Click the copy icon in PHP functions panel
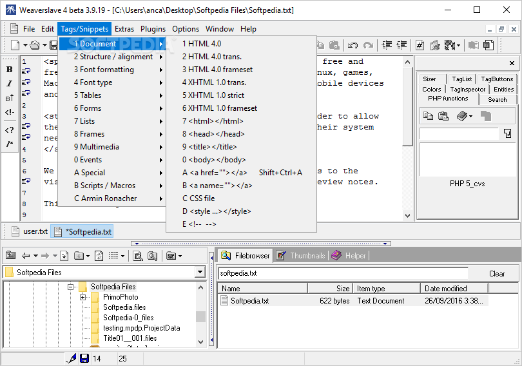The image size is (522, 366). (428, 116)
